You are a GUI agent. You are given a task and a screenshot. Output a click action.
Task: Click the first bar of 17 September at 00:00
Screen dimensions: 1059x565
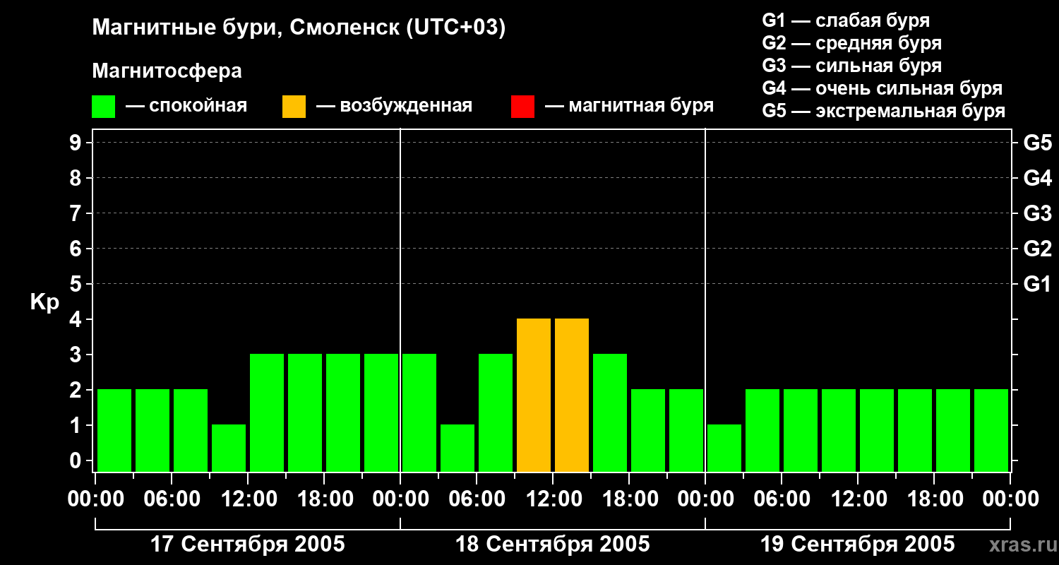click(x=114, y=431)
